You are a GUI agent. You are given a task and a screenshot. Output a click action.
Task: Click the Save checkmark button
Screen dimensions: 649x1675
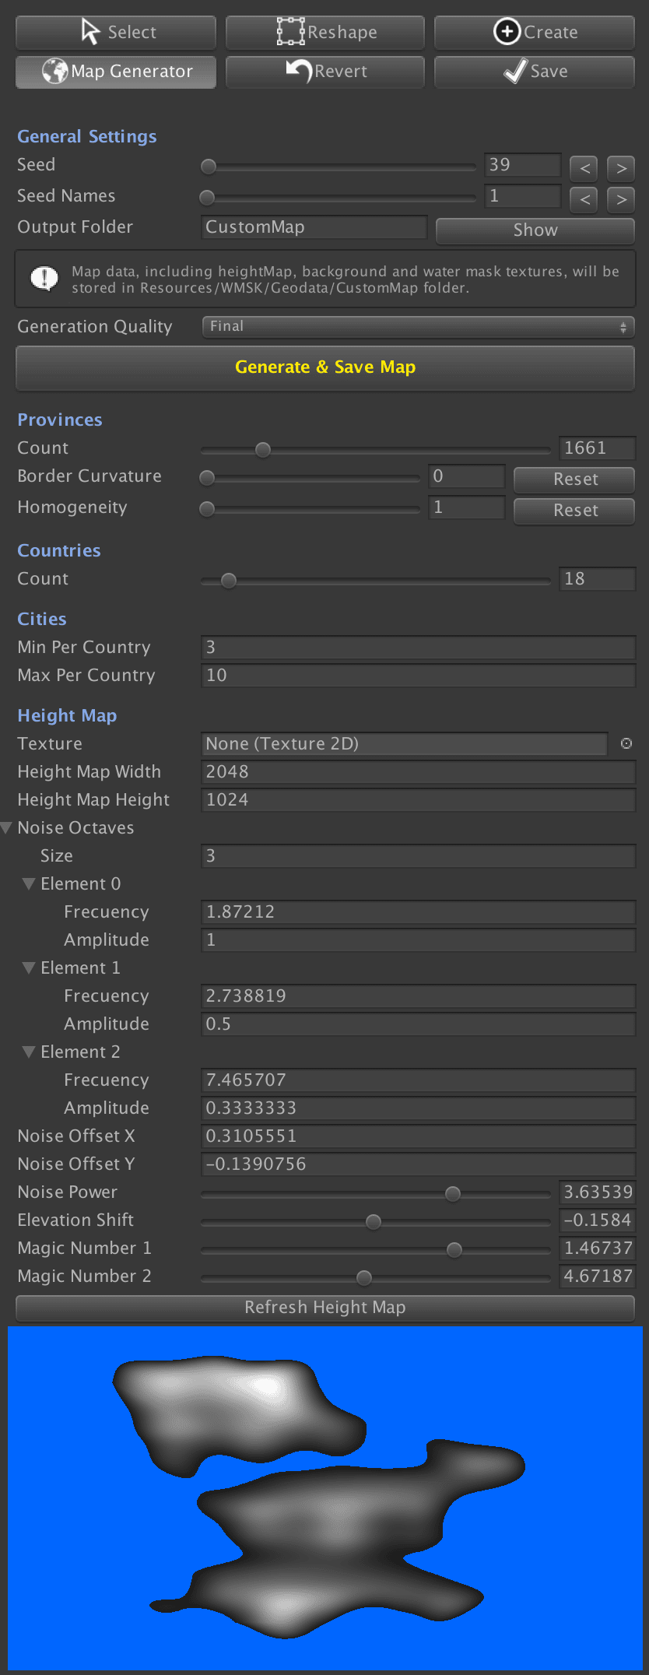[535, 72]
